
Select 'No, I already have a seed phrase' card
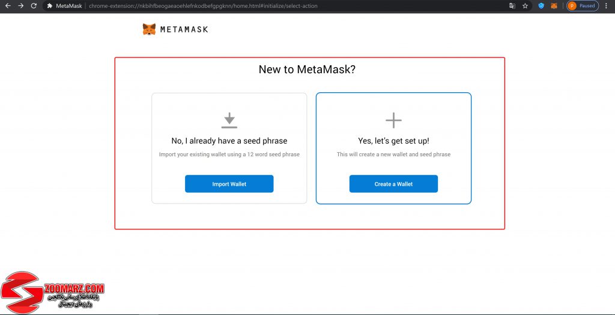[x=229, y=149]
